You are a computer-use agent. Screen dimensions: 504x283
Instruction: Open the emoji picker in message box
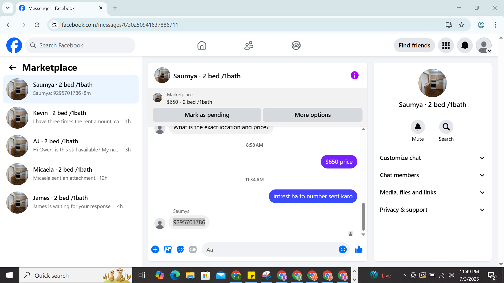(x=343, y=250)
